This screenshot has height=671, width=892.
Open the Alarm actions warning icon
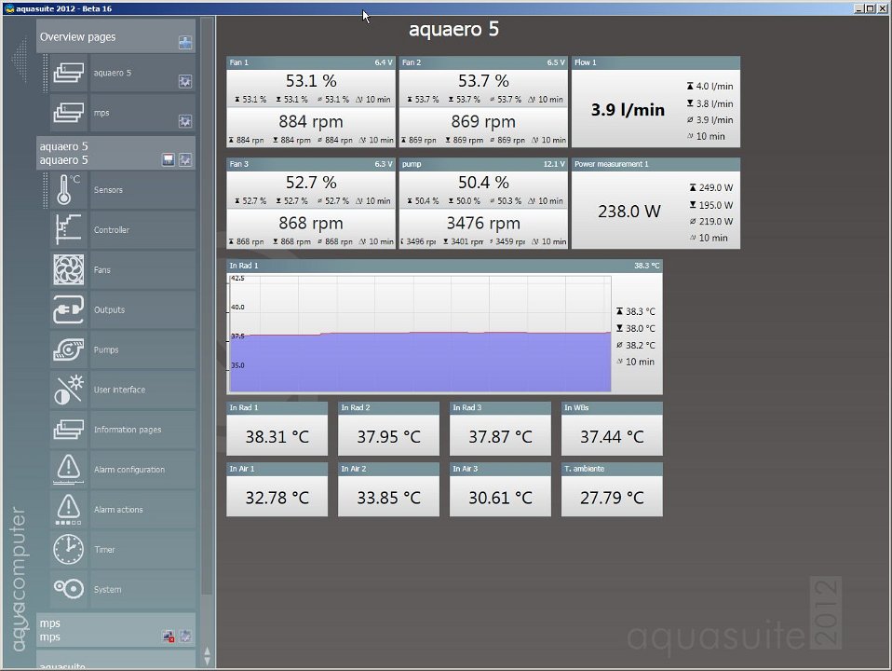[69, 509]
